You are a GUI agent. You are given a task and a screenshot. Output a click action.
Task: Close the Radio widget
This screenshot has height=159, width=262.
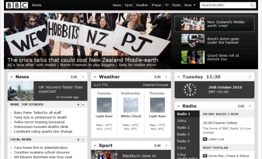pos(250,106)
